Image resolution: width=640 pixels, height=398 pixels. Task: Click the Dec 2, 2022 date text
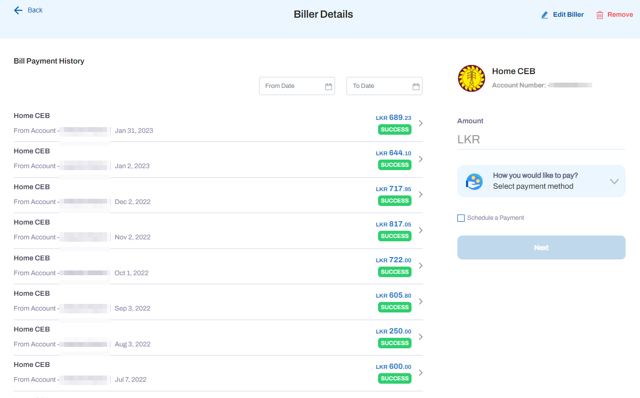click(133, 202)
